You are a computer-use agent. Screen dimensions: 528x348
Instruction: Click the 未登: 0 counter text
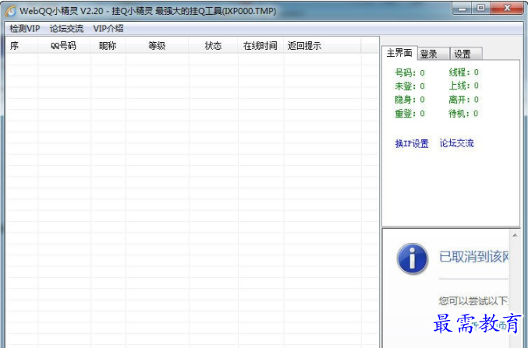(x=409, y=86)
